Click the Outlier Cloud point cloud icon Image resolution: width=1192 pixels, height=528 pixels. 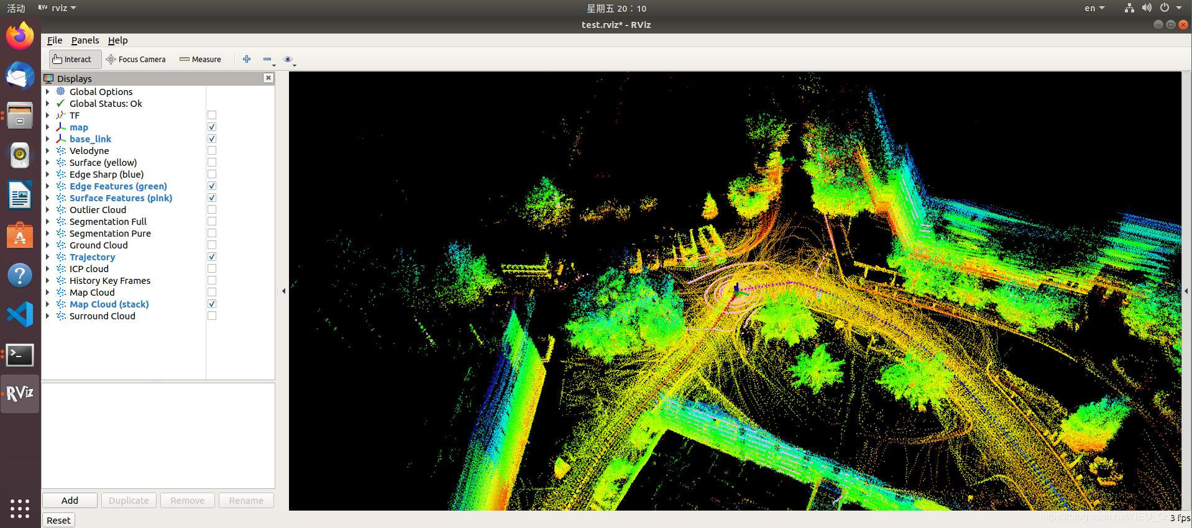(60, 209)
